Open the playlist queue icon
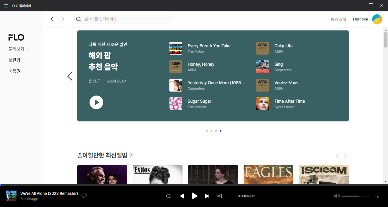 [376, 196]
